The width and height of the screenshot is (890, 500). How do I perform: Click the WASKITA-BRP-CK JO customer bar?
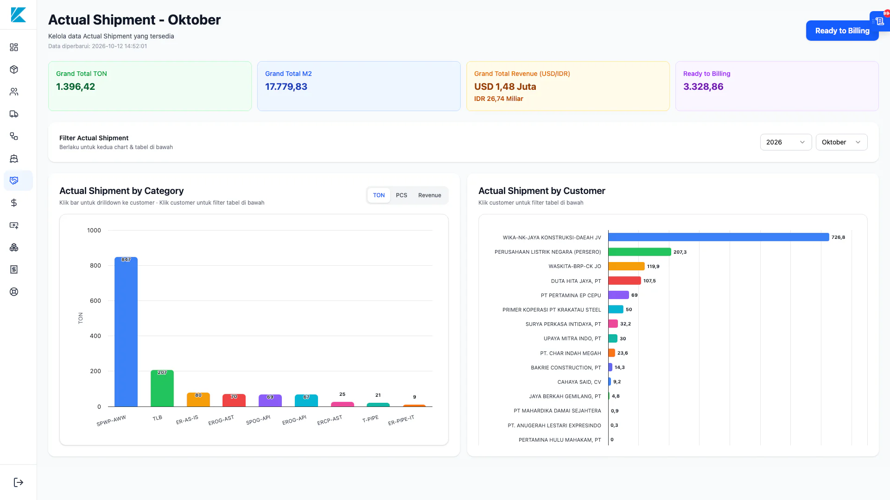click(x=627, y=266)
